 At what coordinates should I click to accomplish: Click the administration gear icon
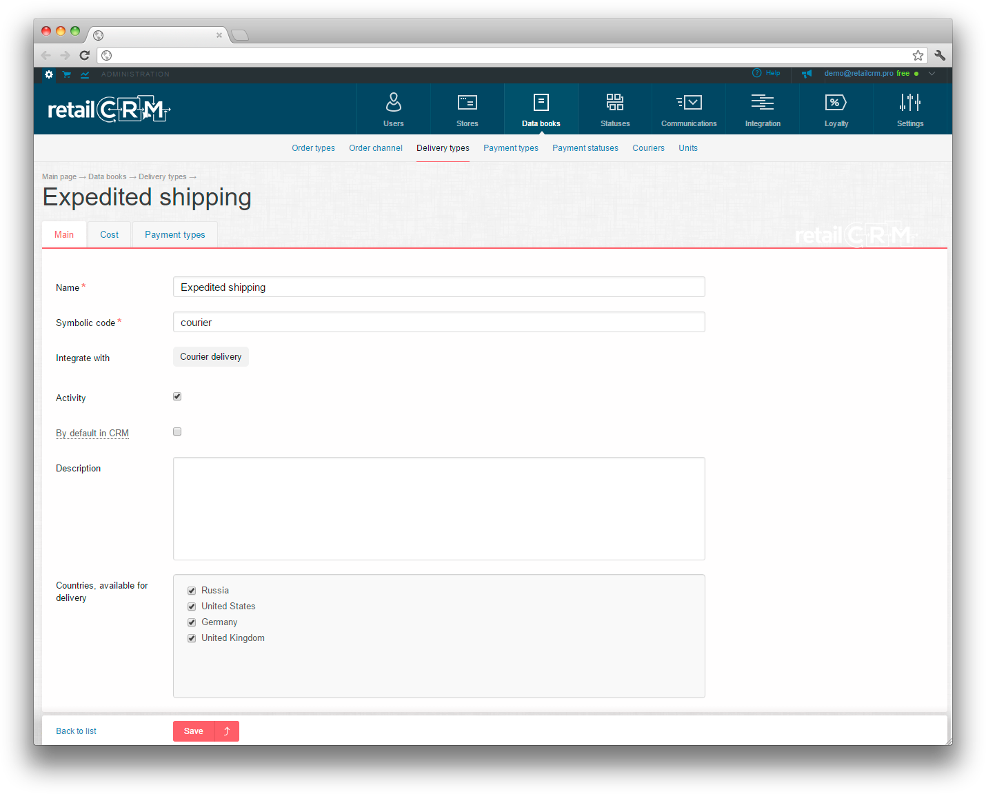tap(49, 74)
